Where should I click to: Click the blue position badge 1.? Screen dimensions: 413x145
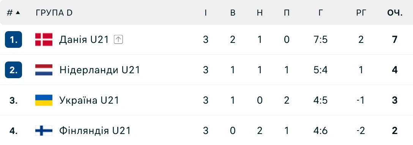[13, 39]
